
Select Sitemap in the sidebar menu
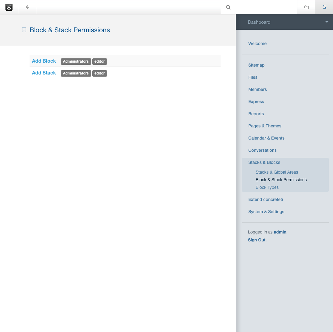tap(256, 65)
